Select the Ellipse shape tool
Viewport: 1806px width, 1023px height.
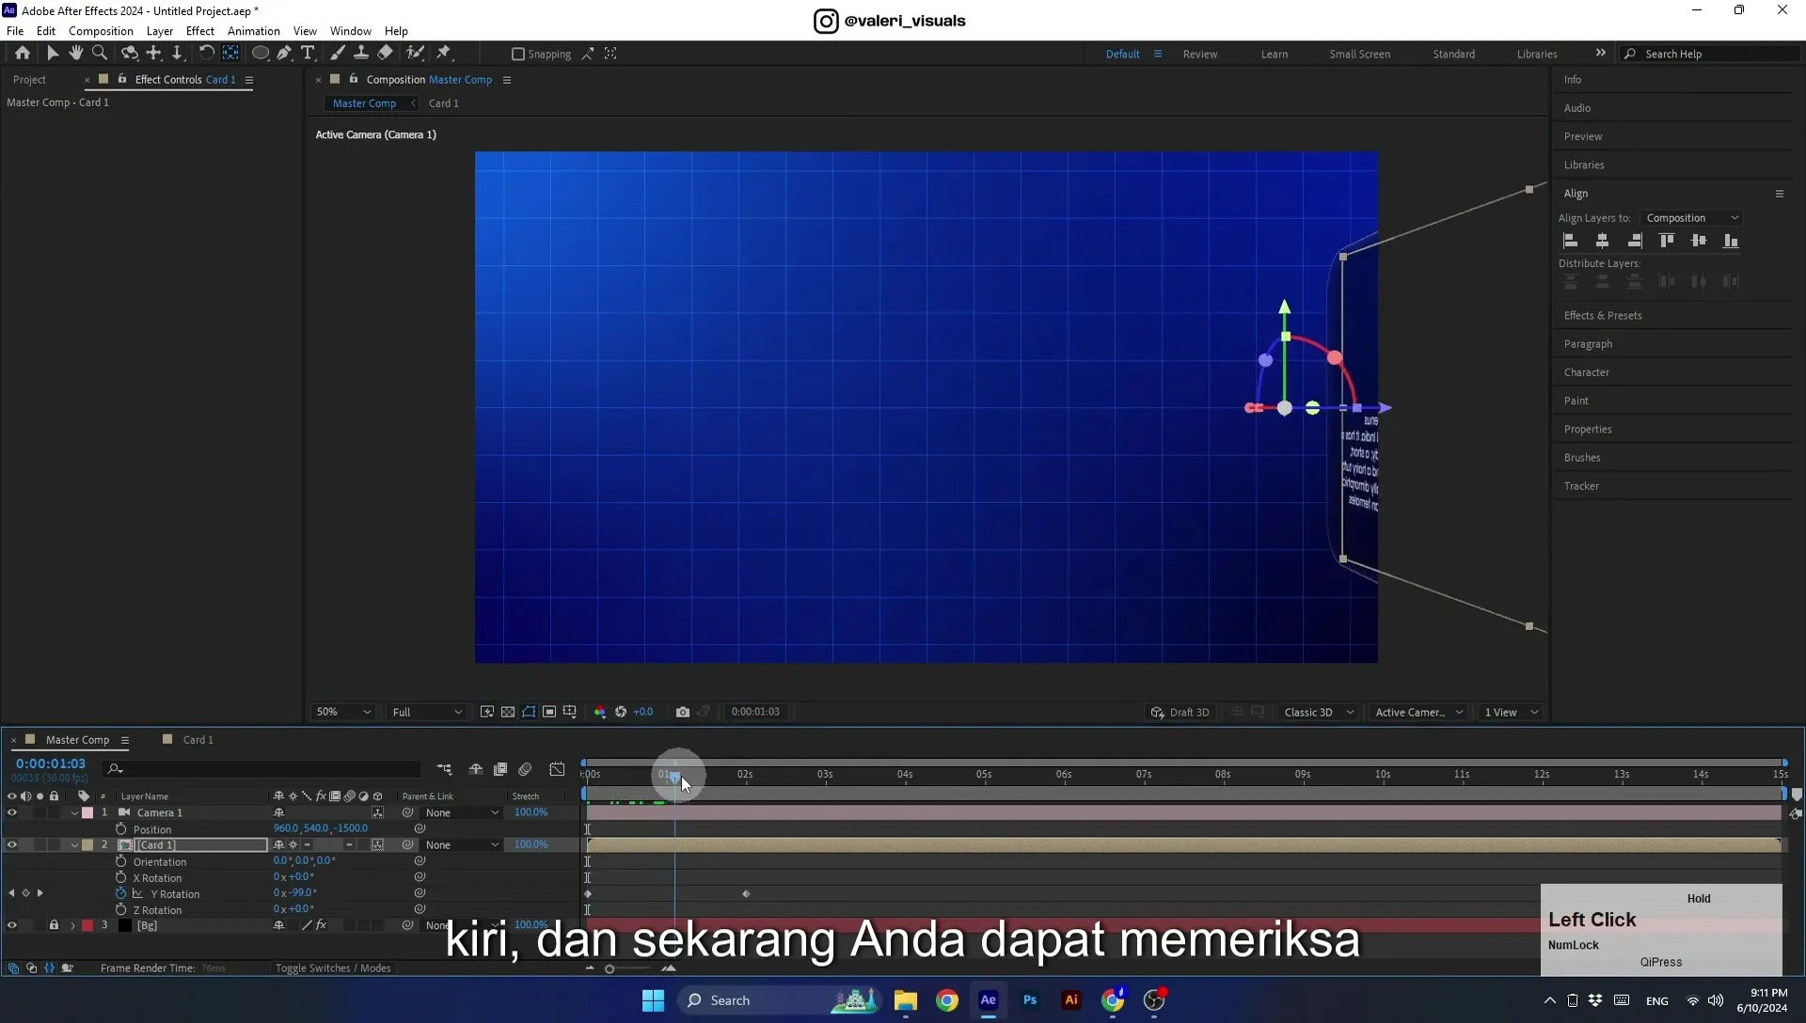[x=261, y=54]
